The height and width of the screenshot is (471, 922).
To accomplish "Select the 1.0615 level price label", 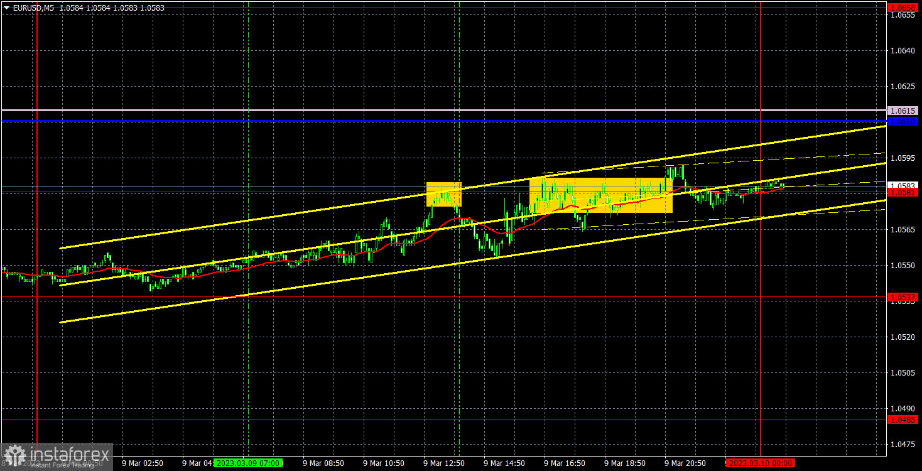I will pos(904,111).
